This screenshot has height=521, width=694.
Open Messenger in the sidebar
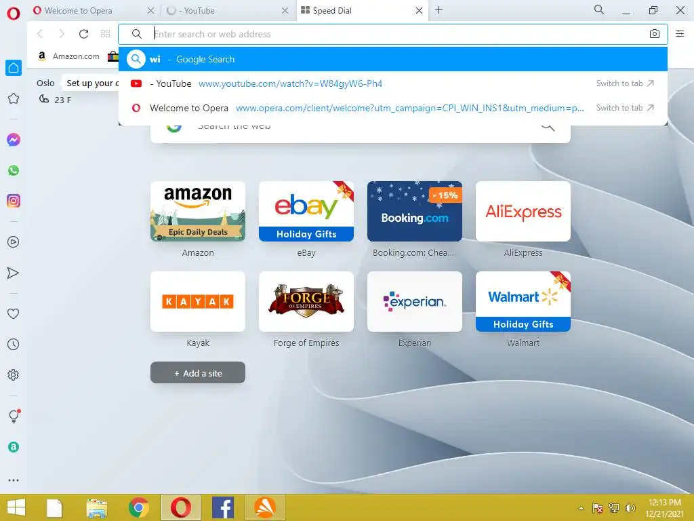pos(14,140)
